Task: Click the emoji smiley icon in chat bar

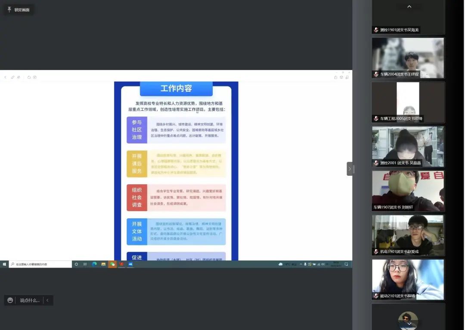Action: pyautogui.click(x=10, y=300)
